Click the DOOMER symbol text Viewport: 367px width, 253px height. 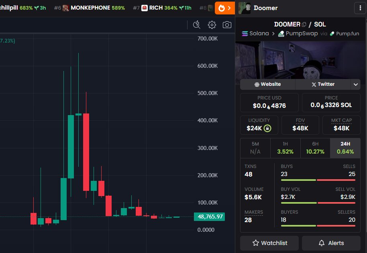tap(287, 24)
